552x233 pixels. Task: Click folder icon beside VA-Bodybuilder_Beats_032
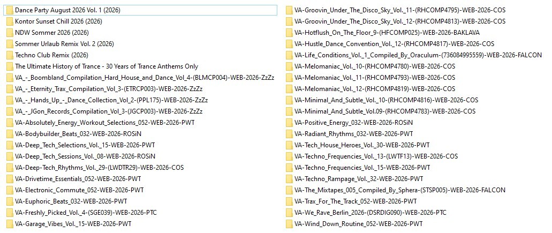(x=10, y=134)
